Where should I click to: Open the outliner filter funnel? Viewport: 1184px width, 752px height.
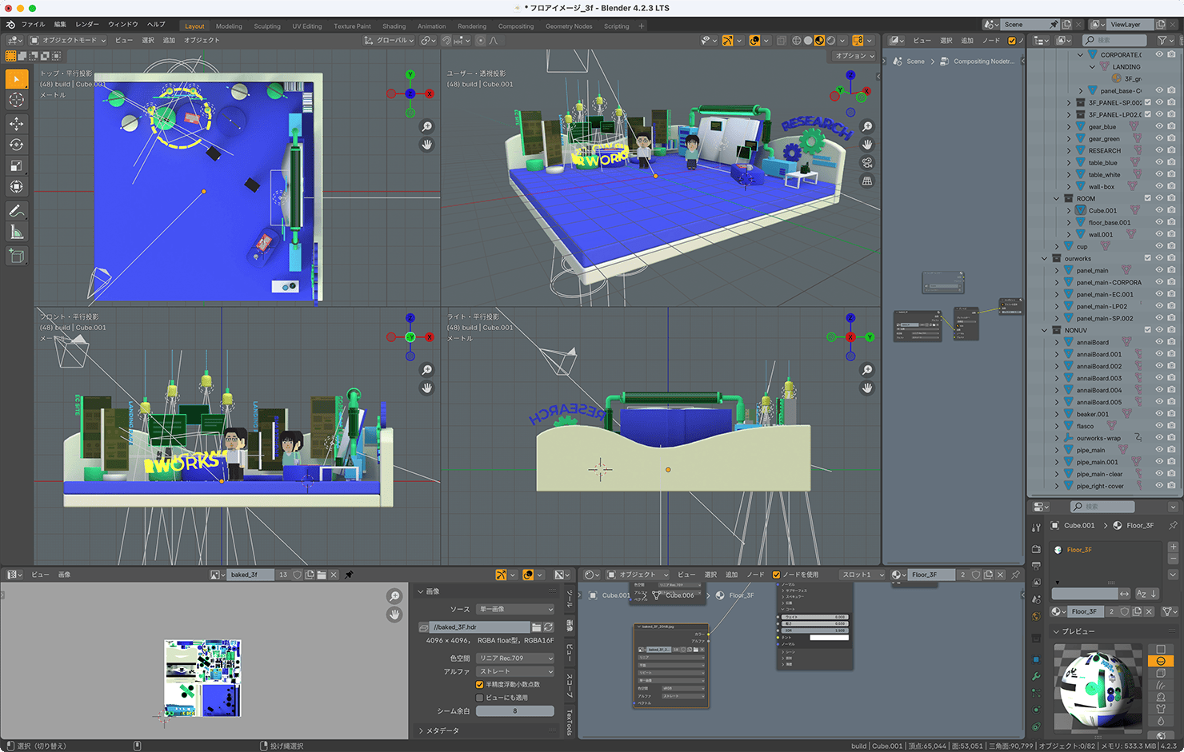1162,40
